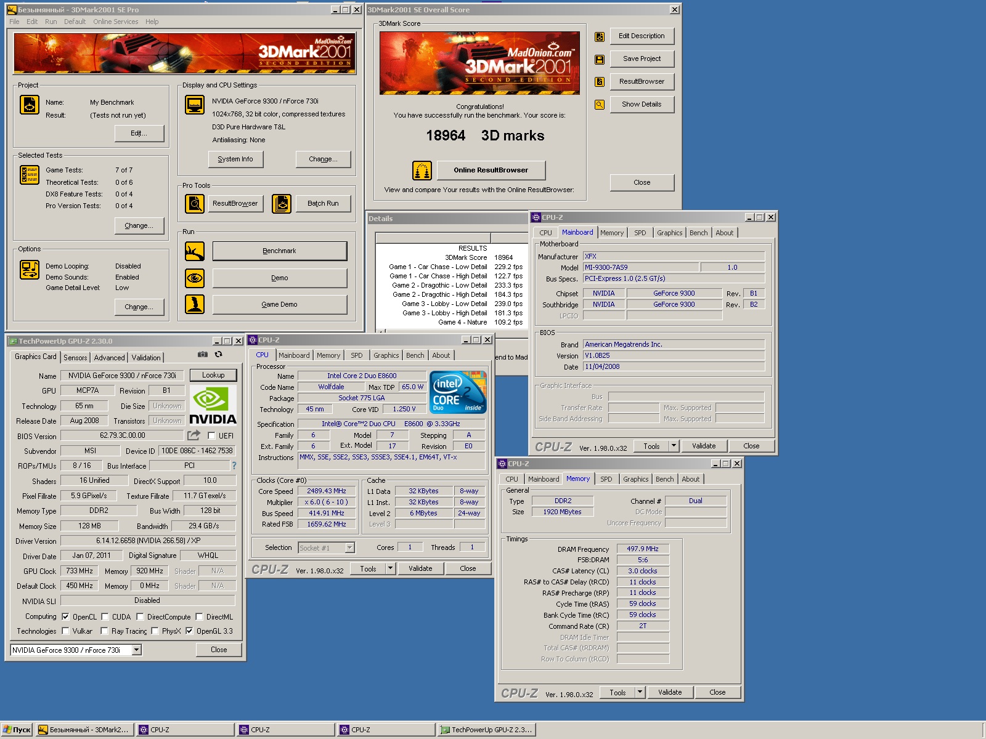Open the File menu in 3DMark2001

[x=14, y=22]
